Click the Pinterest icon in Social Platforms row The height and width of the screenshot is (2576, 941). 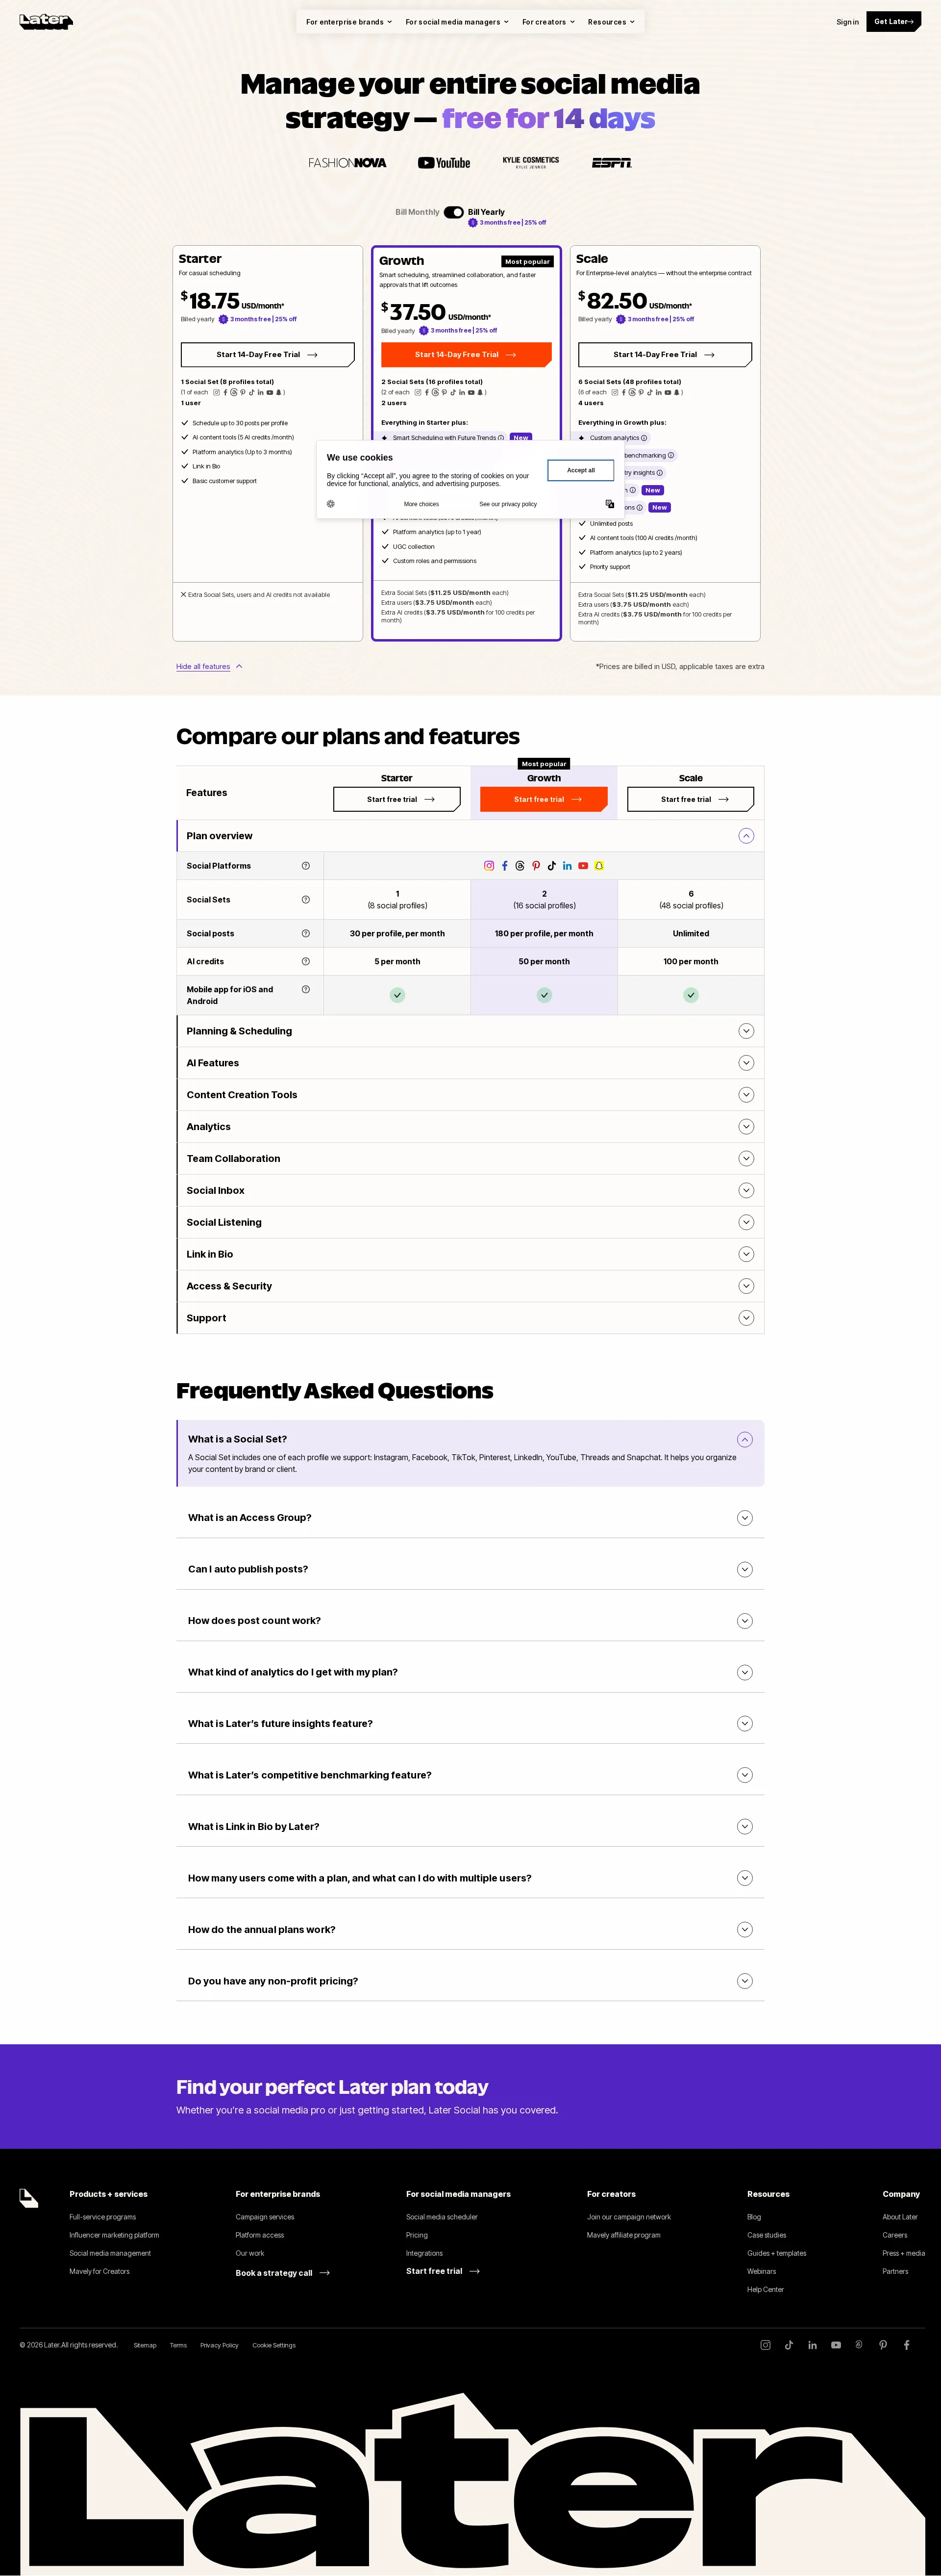coord(537,865)
